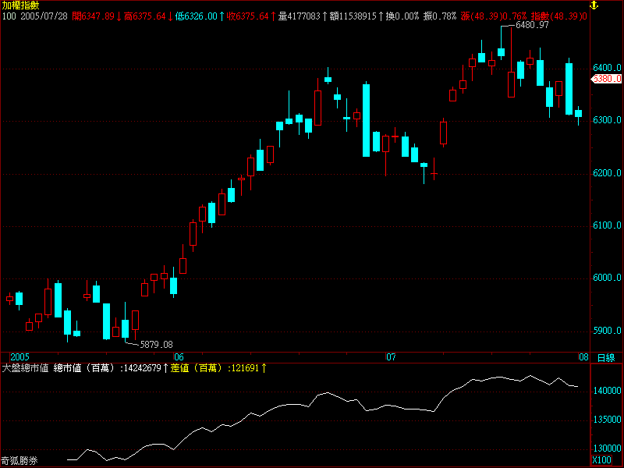624x468 pixels.
Task: Click the 6480.97 peak price label
Action: [532, 25]
